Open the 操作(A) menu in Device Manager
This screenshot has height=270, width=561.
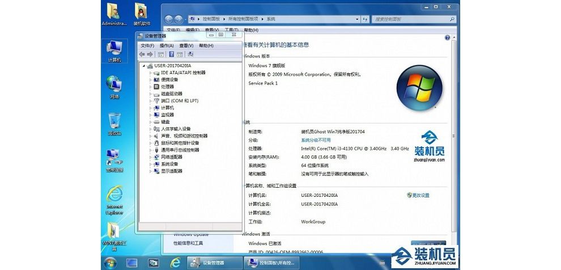pos(167,45)
